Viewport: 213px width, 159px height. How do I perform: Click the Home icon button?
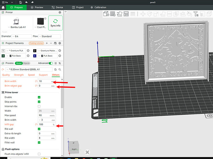tap(3, 7)
